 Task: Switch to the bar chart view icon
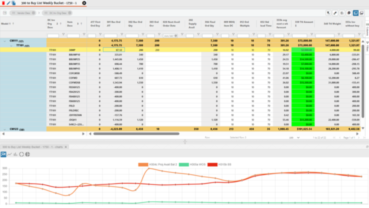pyautogui.click(x=16, y=154)
